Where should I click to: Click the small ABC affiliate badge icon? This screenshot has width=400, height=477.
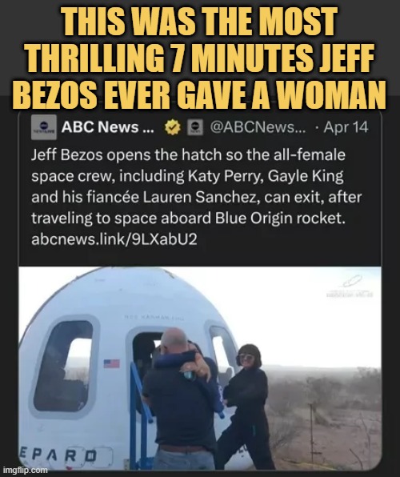195,127
